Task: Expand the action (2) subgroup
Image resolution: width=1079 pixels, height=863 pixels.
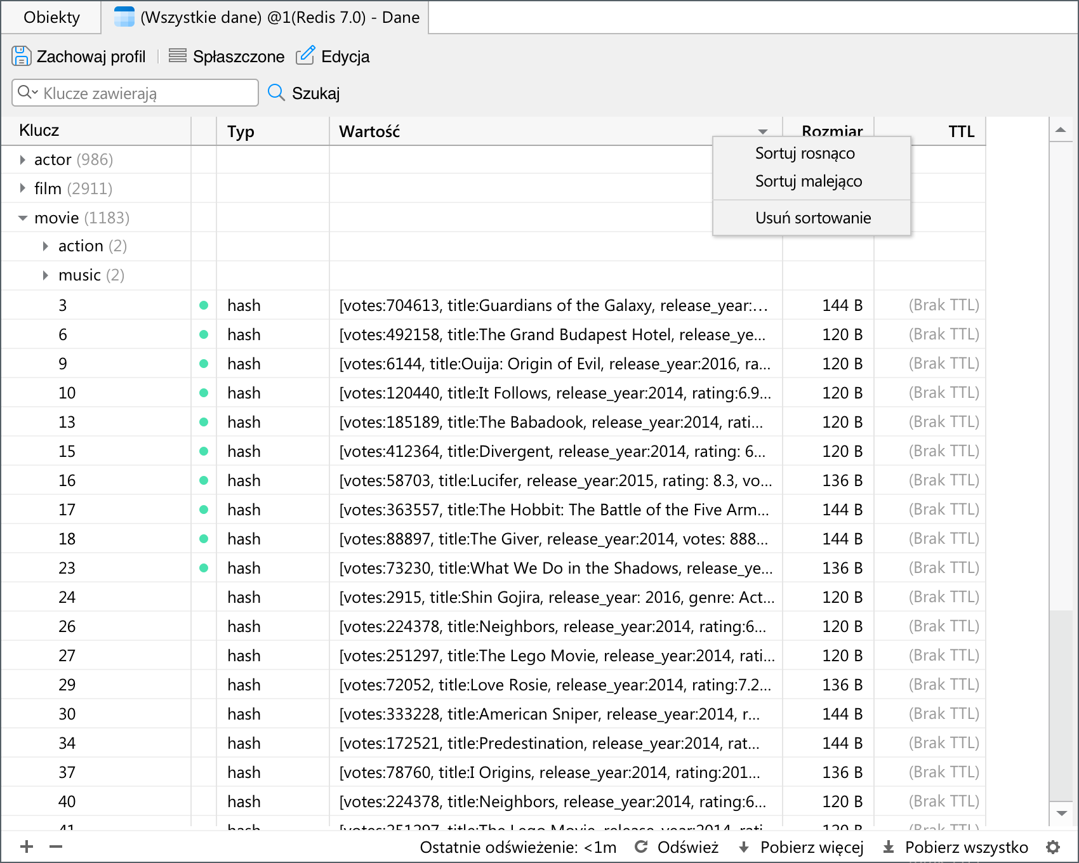Action: [x=46, y=246]
